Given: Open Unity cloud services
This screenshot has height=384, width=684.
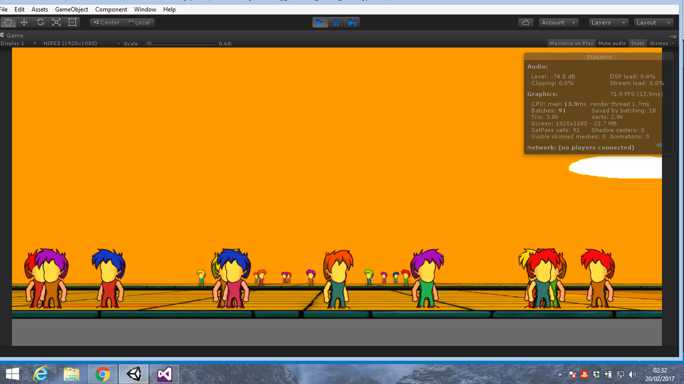Looking at the screenshot, I should [x=526, y=22].
